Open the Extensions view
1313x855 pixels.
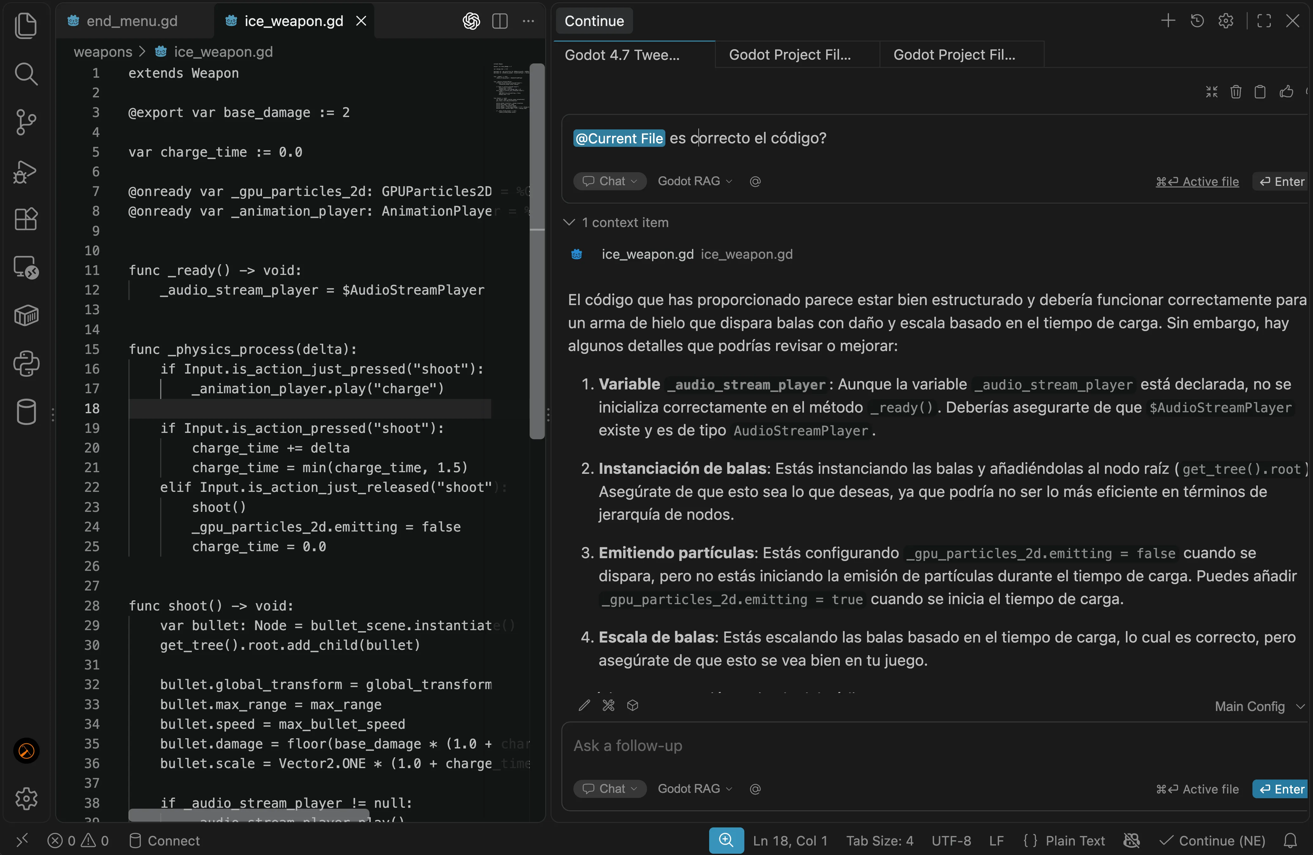pyautogui.click(x=25, y=219)
